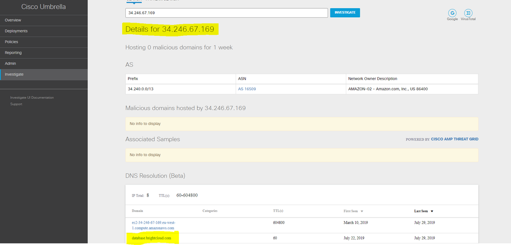Screen dimensions: 511x245
Task: Select the DNS Resolution (Beta) heading
Action: click(x=155, y=176)
